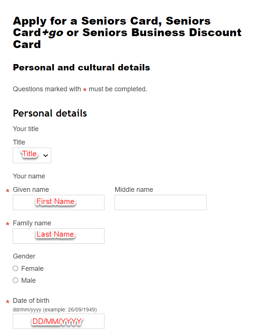Viewport: 253px width, 336px height.
Task: Click the "Your title" label
Action: click(25, 129)
